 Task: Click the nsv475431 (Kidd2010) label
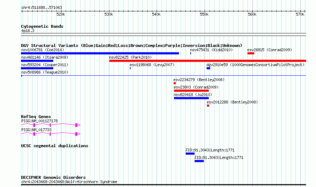click(x=211, y=50)
